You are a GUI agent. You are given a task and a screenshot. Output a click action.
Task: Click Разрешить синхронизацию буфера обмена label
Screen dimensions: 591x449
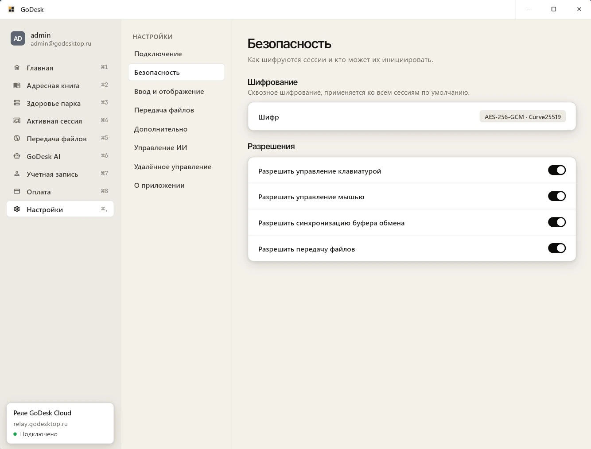[331, 223]
